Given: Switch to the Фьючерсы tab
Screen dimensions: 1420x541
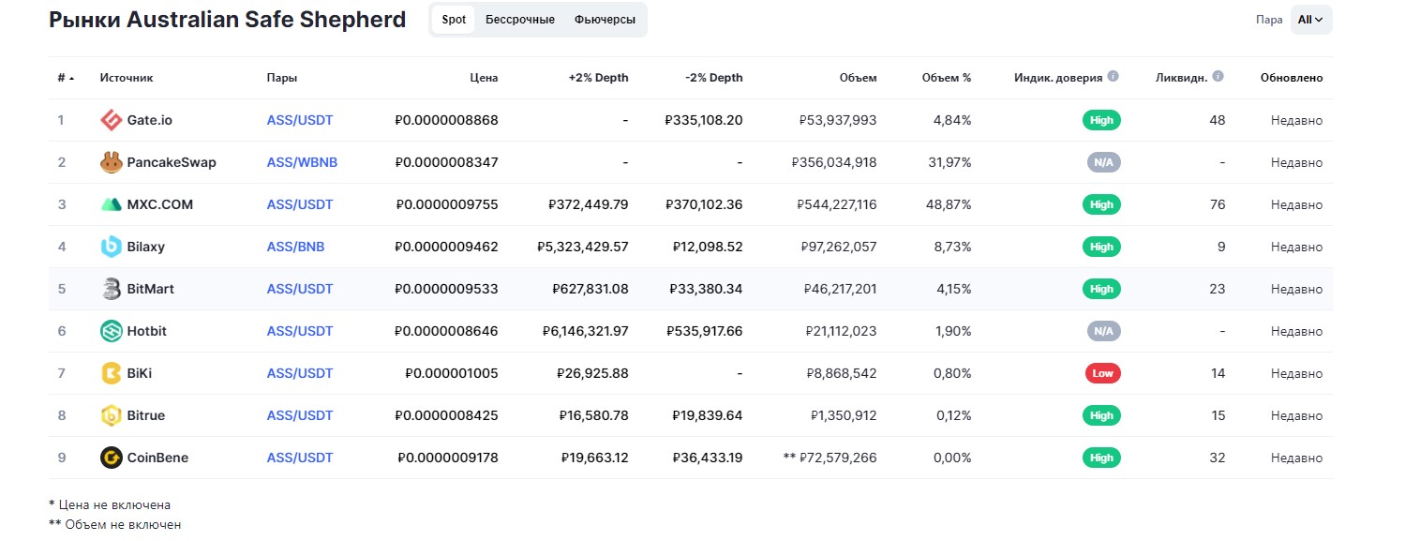Looking at the screenshot, I should pyautogui.click(x=605, y=20).
